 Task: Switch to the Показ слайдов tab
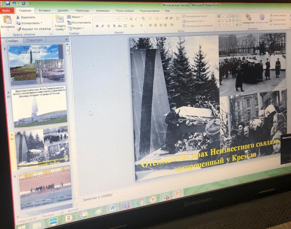point(125,11)
